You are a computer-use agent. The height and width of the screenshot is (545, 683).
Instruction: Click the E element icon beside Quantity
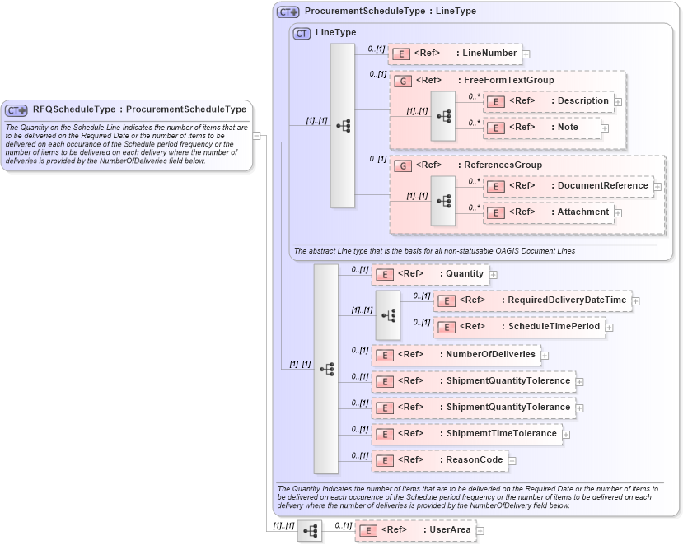(x=384, y=274)
